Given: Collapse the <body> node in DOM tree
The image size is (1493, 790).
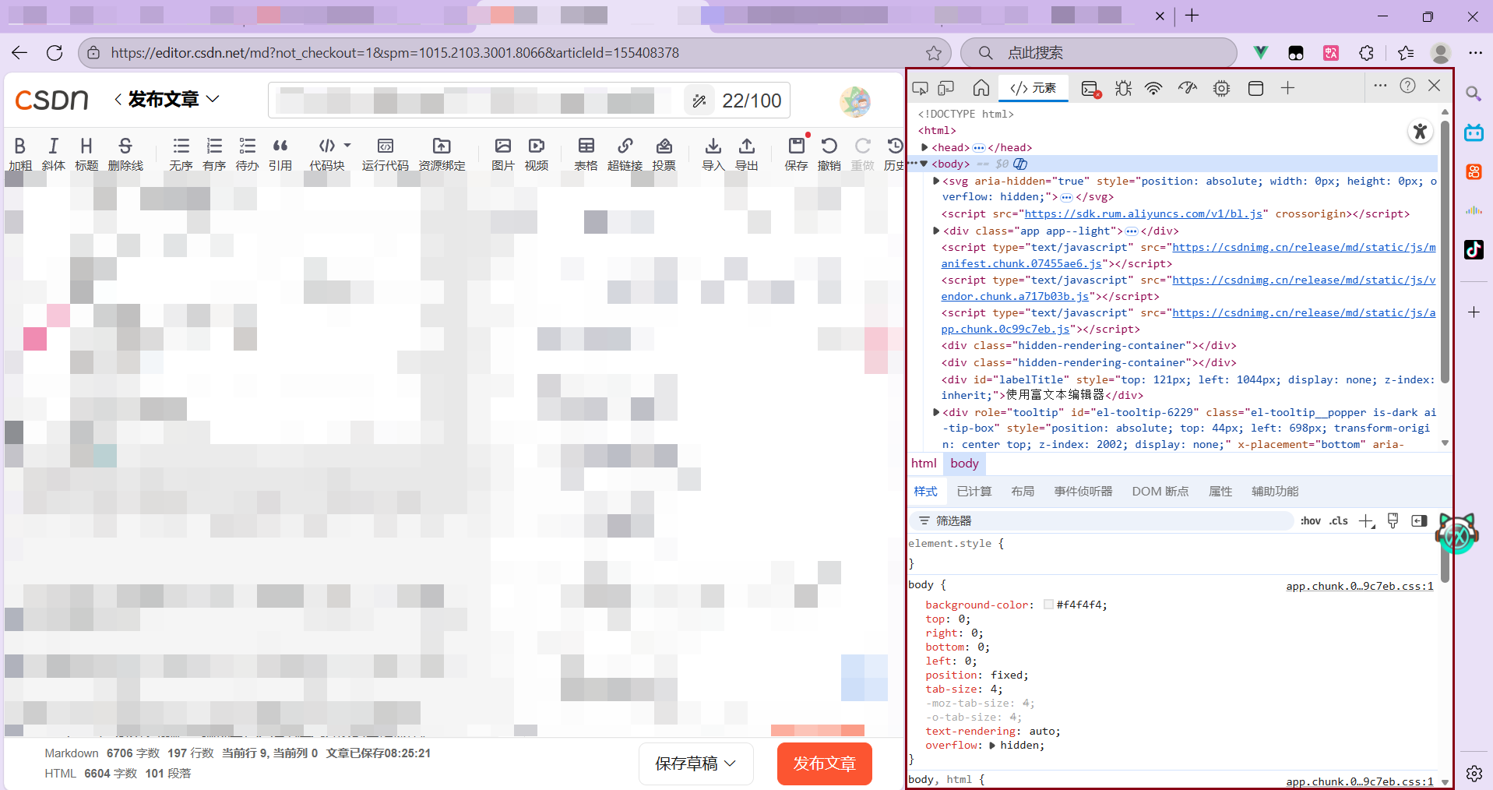Looking at the screenshot, I should (924, 164).
